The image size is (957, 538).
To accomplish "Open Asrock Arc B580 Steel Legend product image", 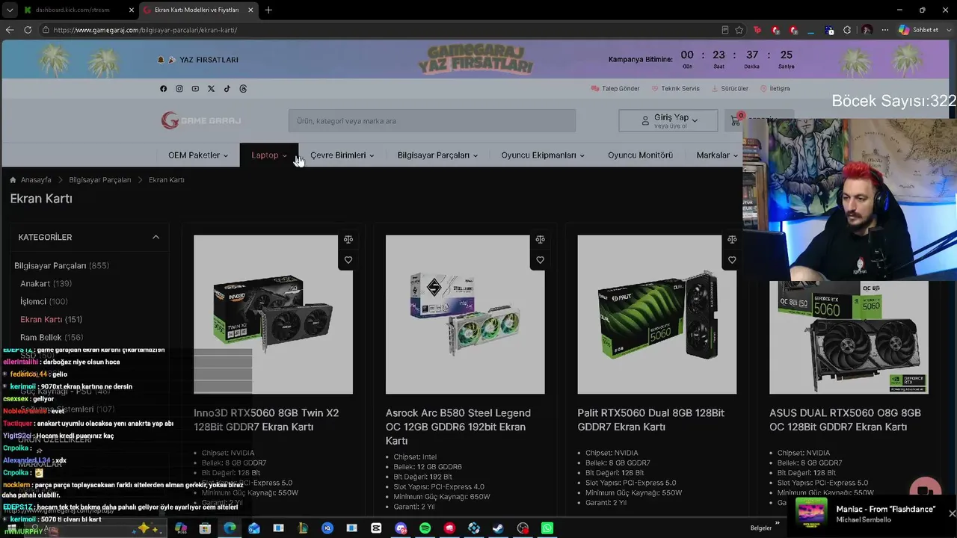I will 465,315.
